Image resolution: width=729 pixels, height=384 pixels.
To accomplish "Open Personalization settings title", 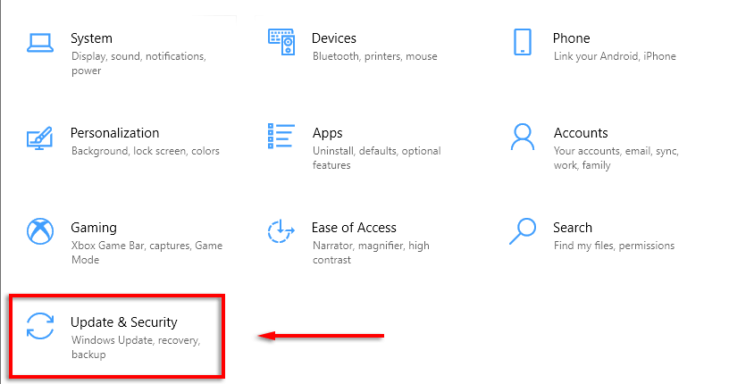I will pyautogui.click(x=114, y=133).
